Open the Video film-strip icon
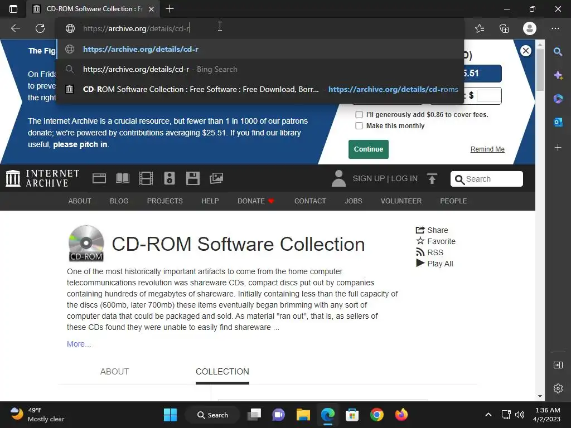Screen dimensions: 571x428 146,178
